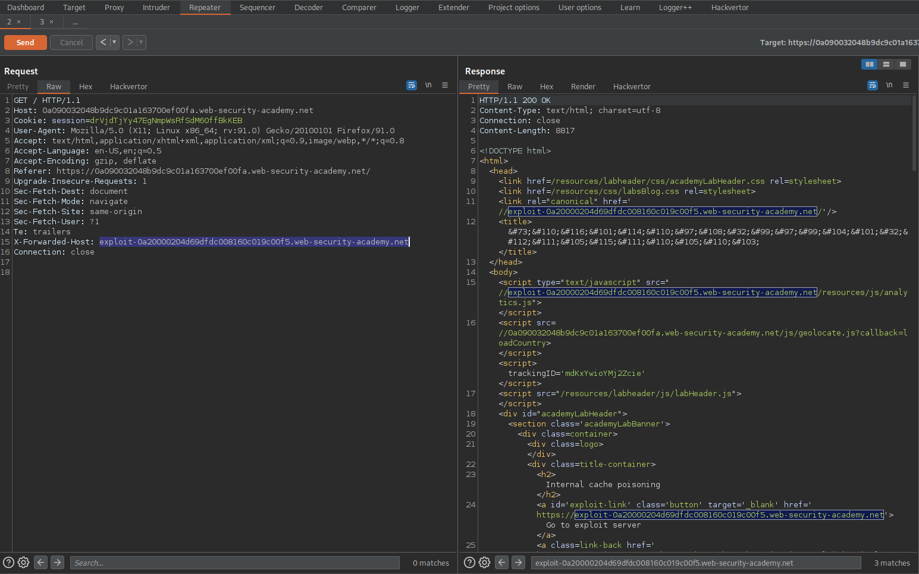Click the session cookie value
Viewport: 919px width, 574px height.
pos(166,121)
